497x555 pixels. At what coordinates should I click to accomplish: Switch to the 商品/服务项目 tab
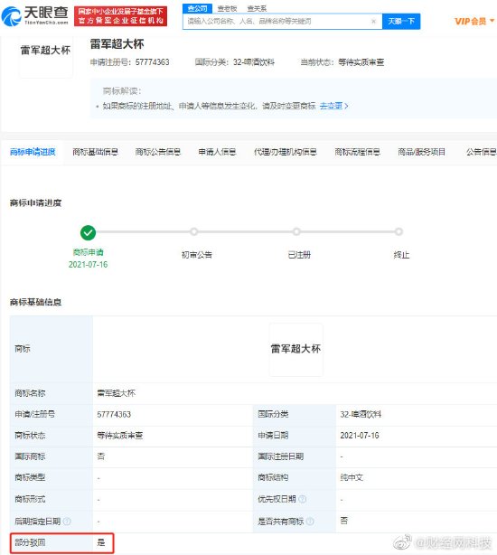coord(421,152)
